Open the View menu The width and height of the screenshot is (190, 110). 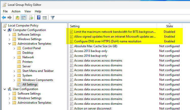coord(28,11)
